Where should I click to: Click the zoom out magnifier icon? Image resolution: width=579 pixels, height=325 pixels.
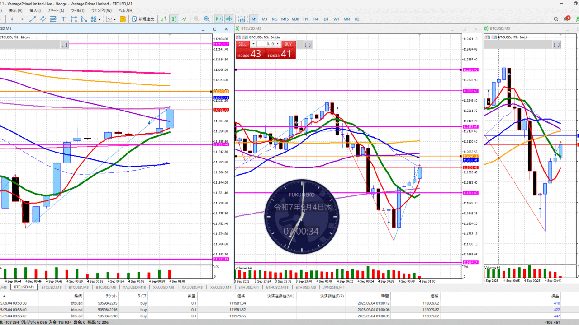pyautogui.click(x=207, y=19)
